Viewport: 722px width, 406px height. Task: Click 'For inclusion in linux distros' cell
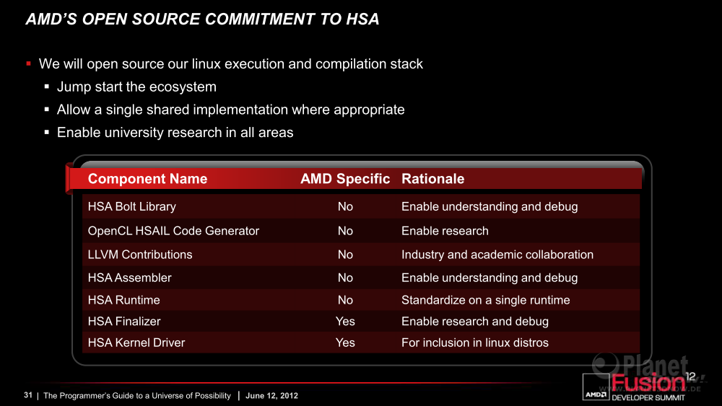pyautogui.click(x=475, y=343)
